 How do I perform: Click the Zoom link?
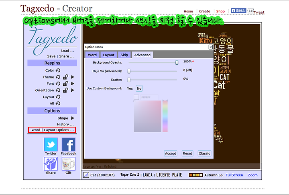(x=253, y=175)
